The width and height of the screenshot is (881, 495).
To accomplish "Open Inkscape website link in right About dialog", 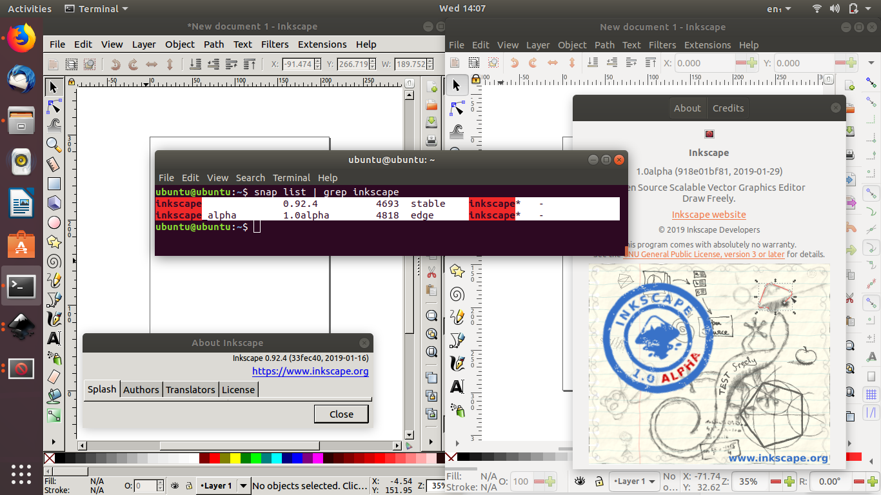I will coord(709,215).
